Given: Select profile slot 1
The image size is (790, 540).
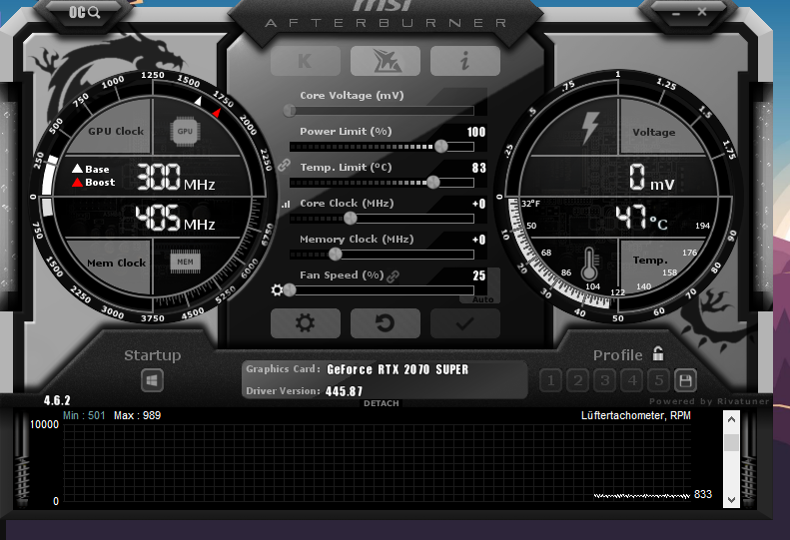Looking at the screenshot, I should pos(551,380).
